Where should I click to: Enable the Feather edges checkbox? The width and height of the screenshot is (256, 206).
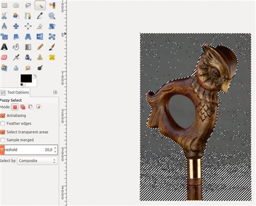click(x=3, y=123)
